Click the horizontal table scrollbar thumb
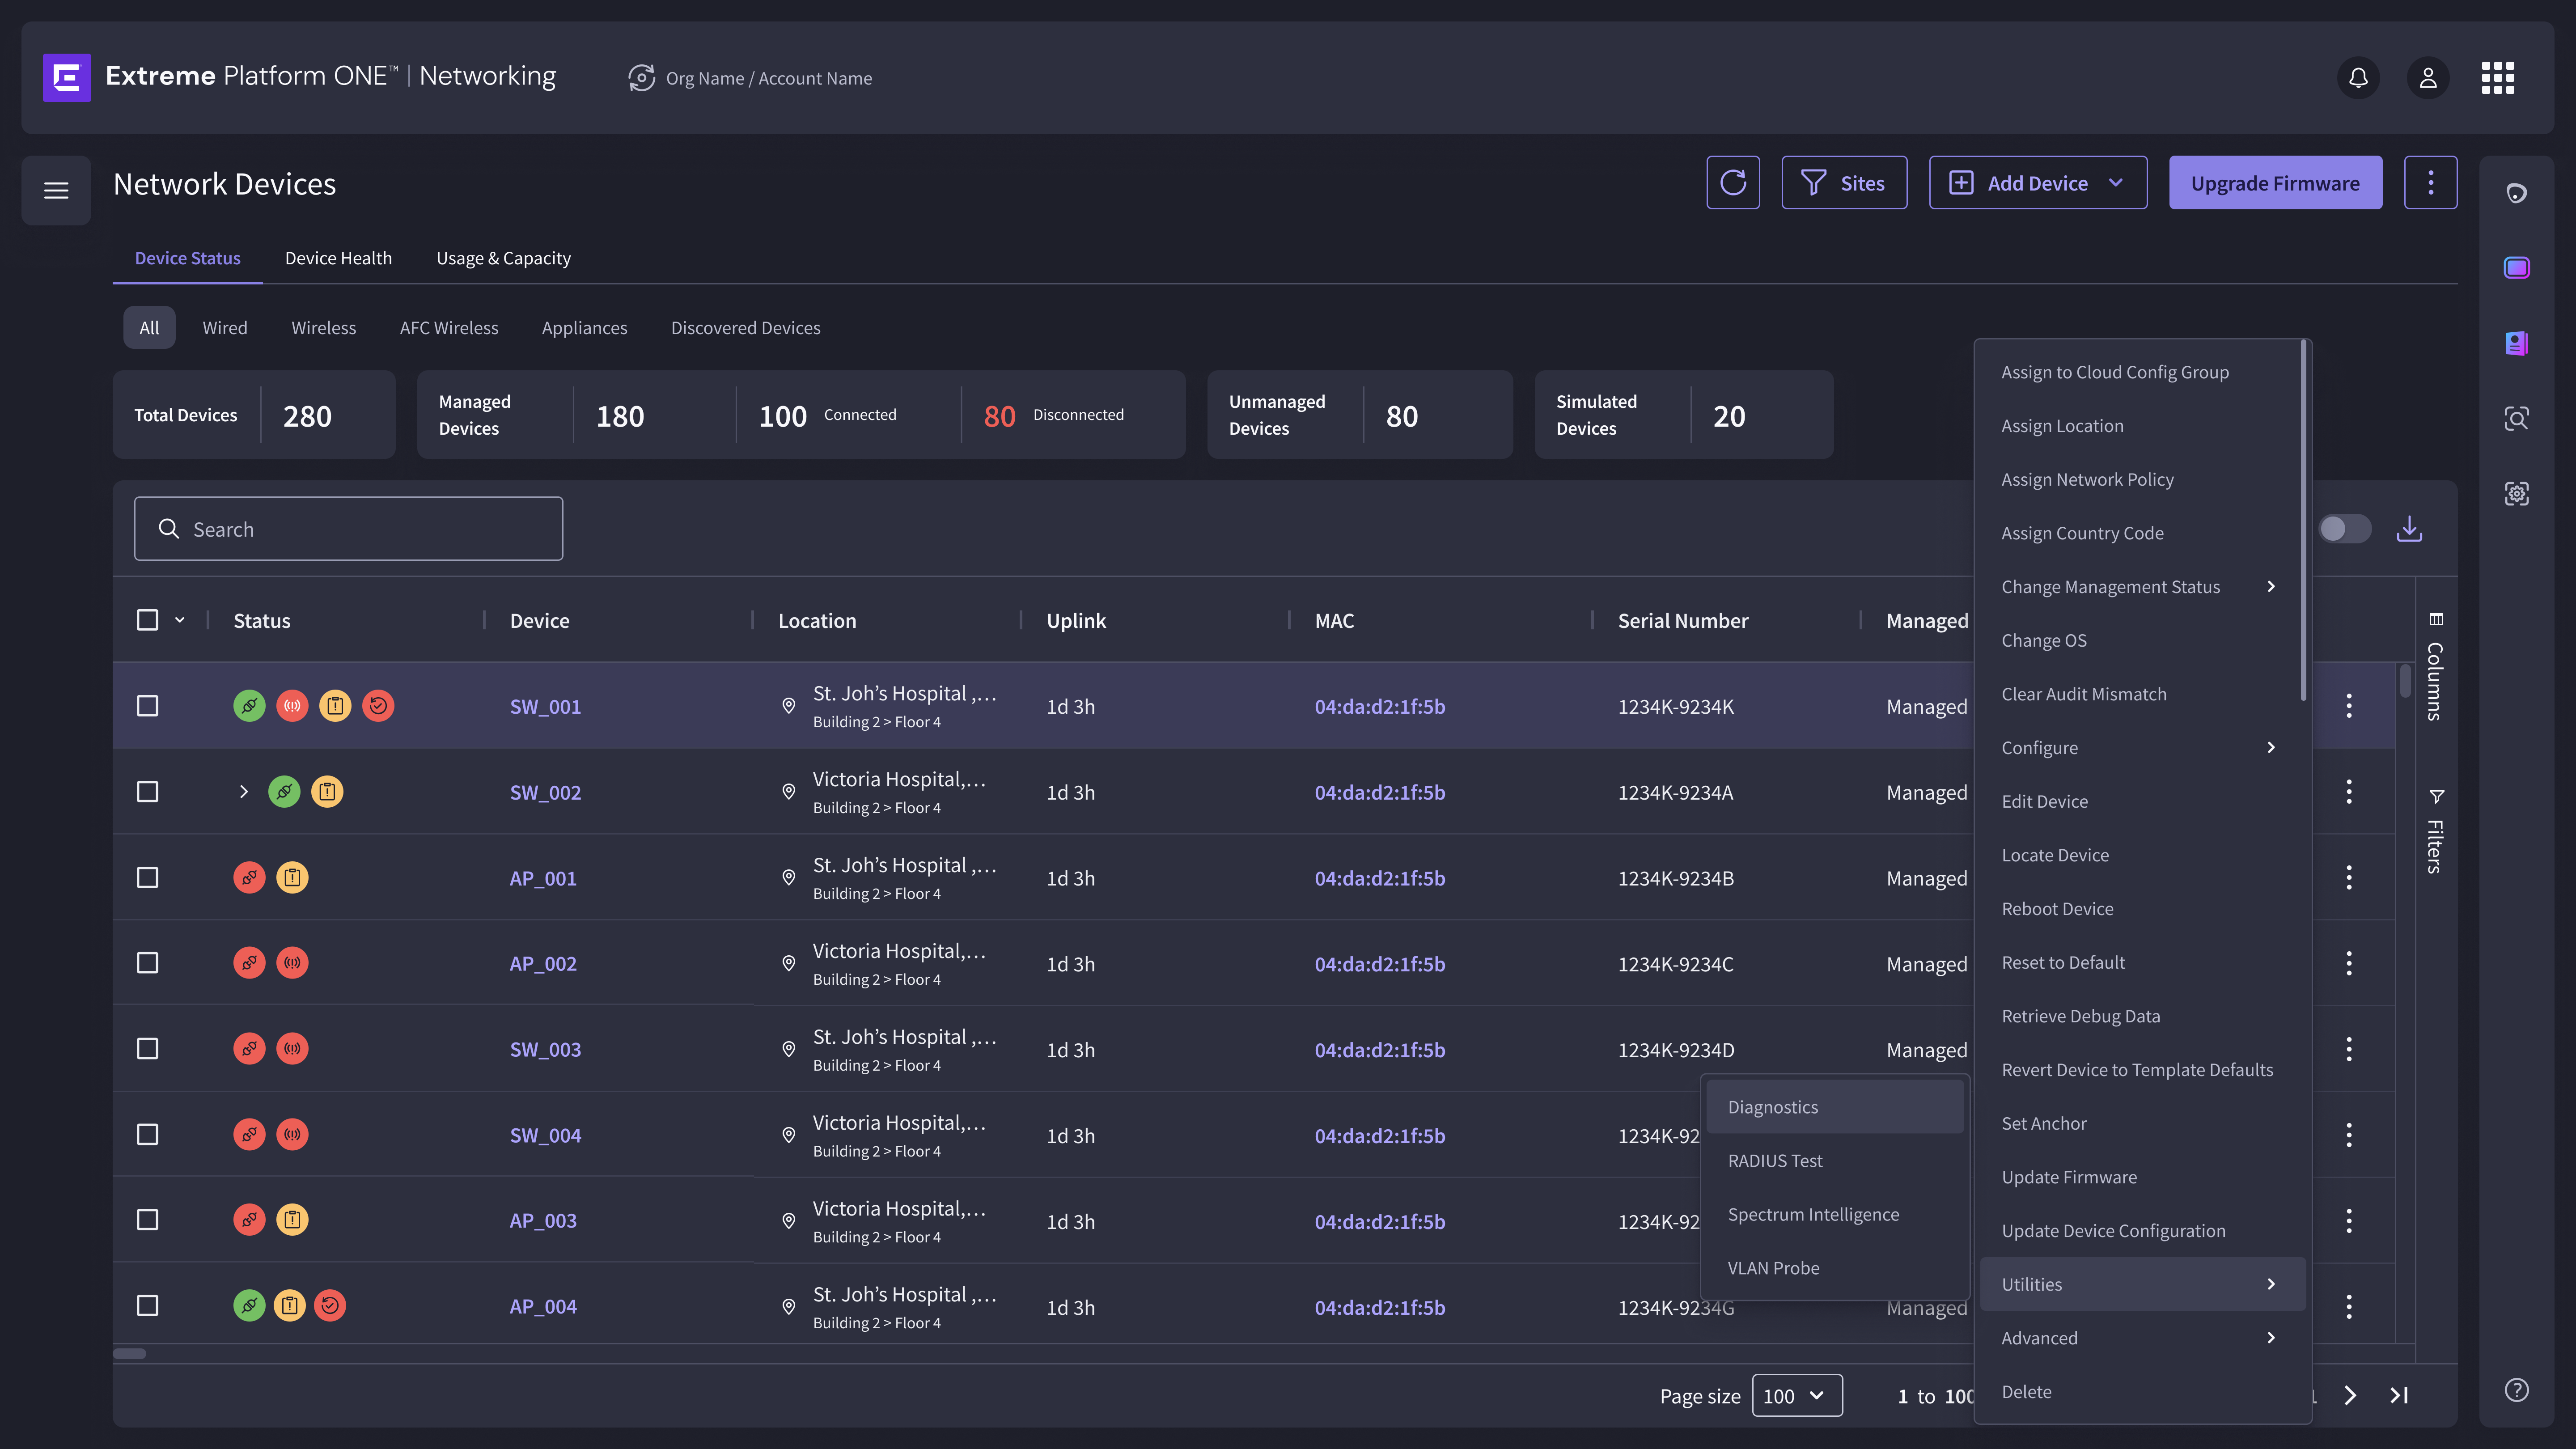This screenshot has height=1449, width=2576. [129, 1354]
